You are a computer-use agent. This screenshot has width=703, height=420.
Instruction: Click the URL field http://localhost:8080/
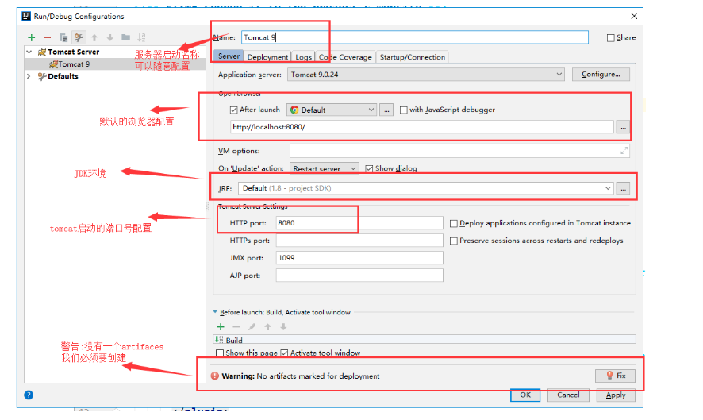pyautogui.click(x=422, y=127)
